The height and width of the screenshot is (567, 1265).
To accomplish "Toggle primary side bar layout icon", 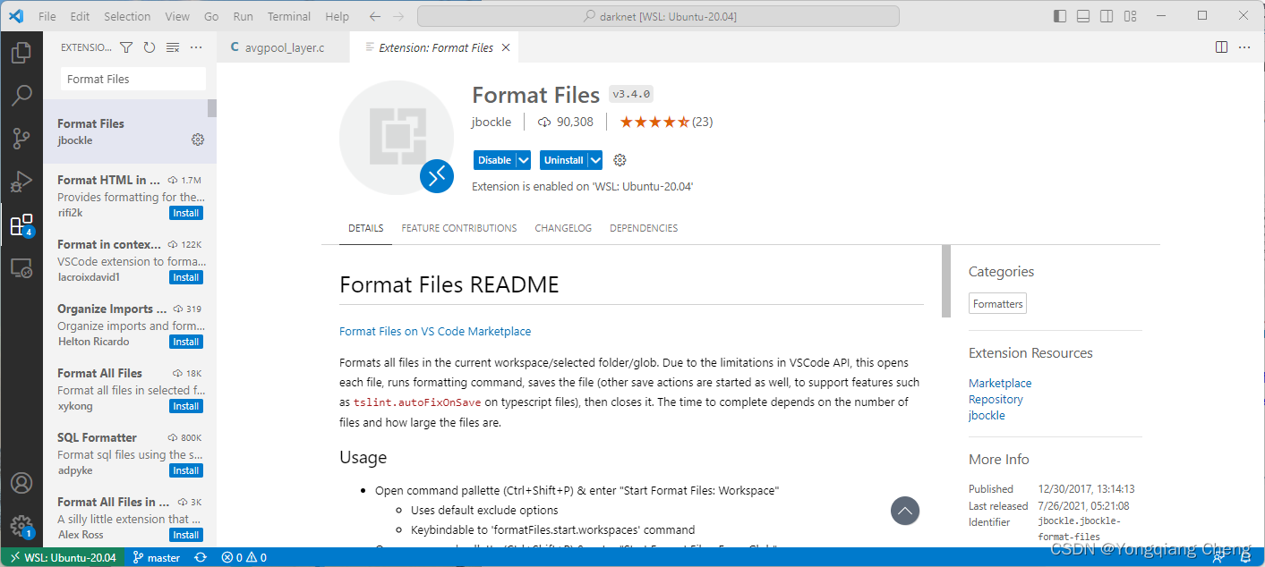I will pos(1060,16).
